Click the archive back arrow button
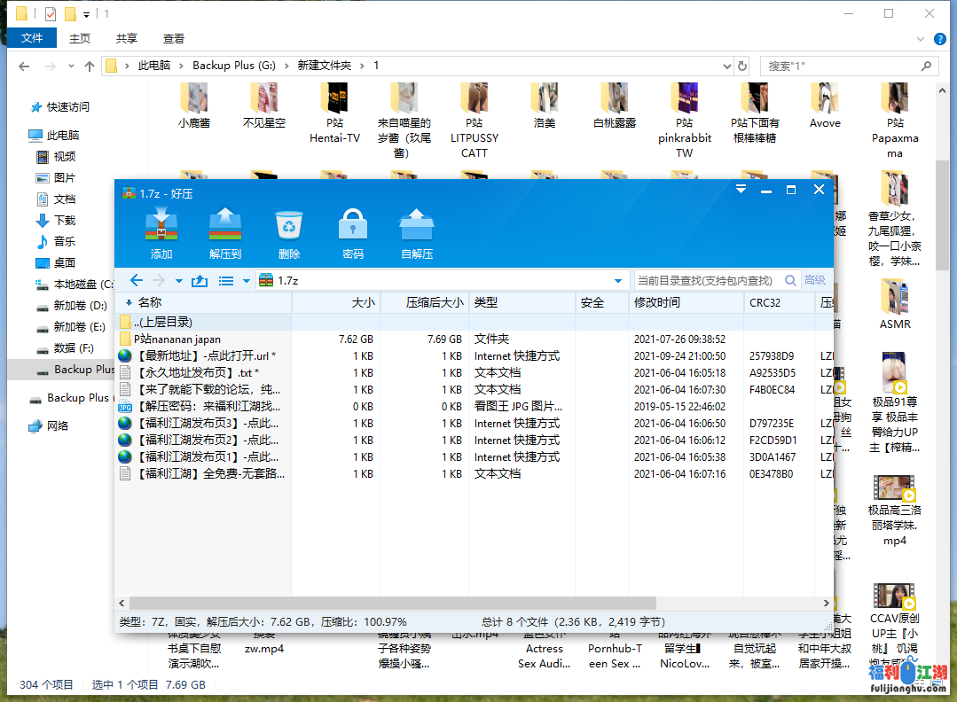Image resolution: width=957 pixels, height=702 pixels. click(137, 281)
